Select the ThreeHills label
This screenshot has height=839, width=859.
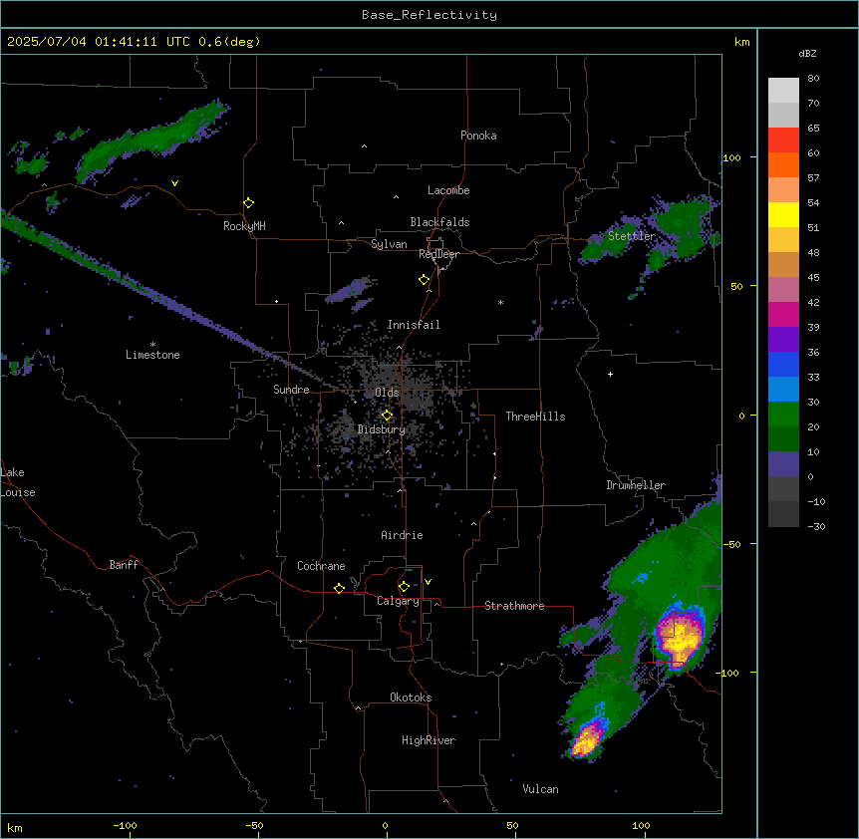(x=535, y=417)
